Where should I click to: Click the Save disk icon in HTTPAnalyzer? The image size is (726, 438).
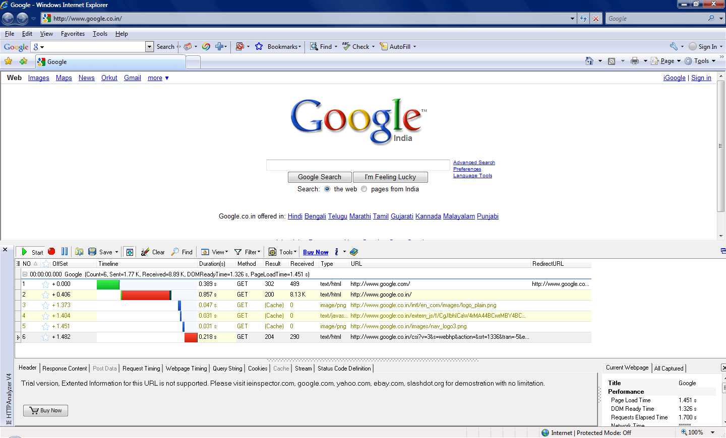click(92, 252)
